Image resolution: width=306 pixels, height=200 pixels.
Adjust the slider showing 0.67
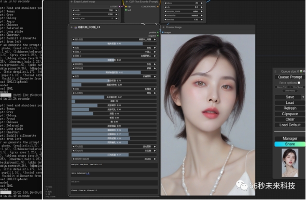[114, 97]
